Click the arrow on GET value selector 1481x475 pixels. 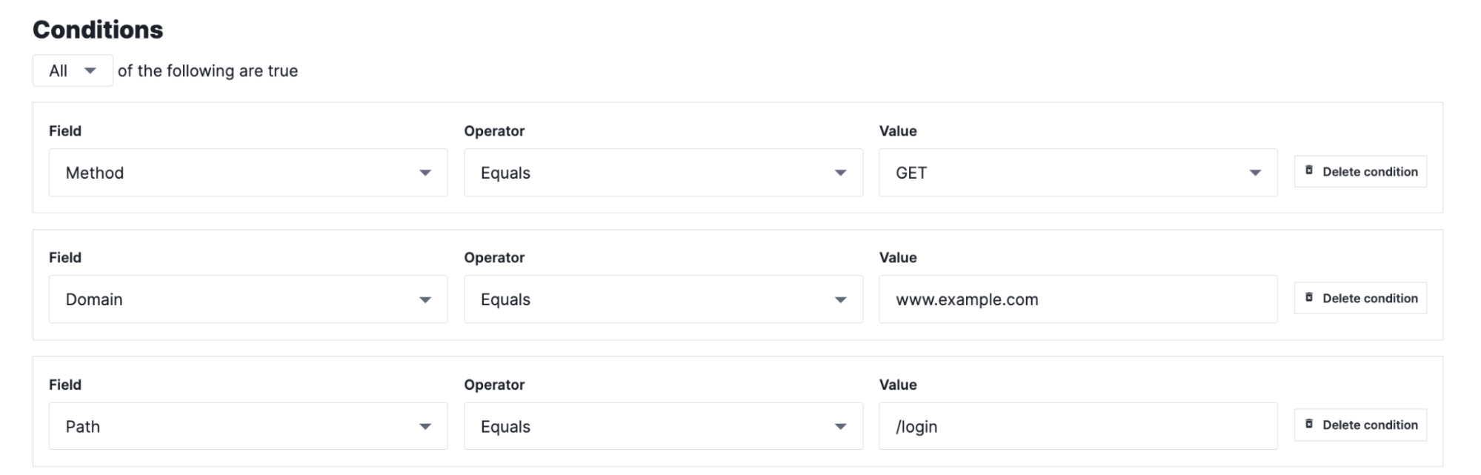[1255, 173]
